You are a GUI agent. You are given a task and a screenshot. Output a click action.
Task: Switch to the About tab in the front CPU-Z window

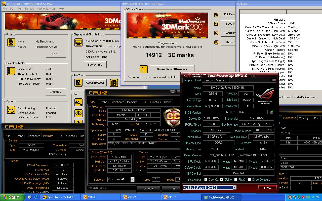point(167,102)
